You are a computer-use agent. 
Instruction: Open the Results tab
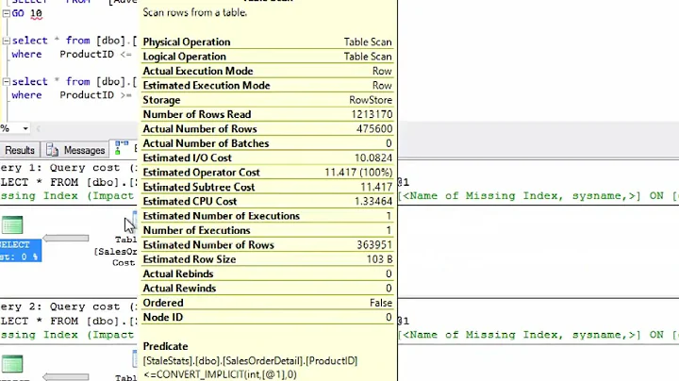coord(20,150)
